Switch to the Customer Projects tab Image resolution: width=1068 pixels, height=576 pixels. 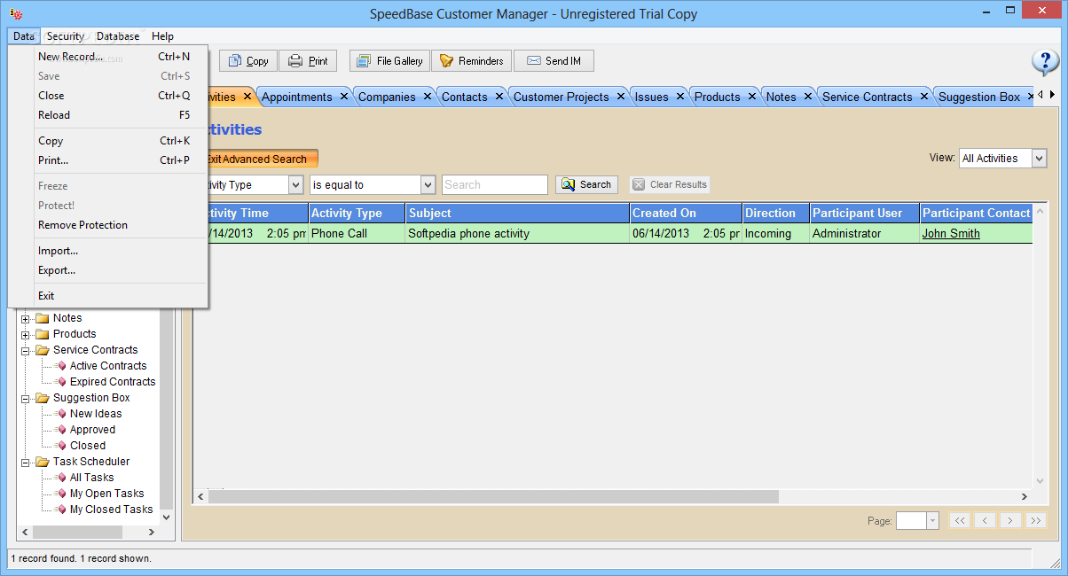pos(561,97)
